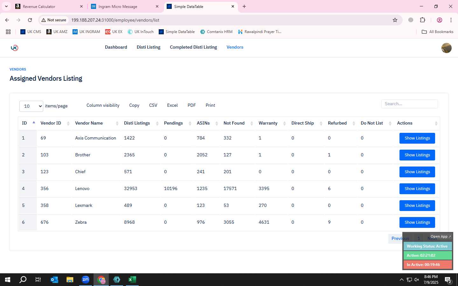Open the All Bookmarks folder
The height and width of the screenshot is (286, 458).
(x=437, y=32)
